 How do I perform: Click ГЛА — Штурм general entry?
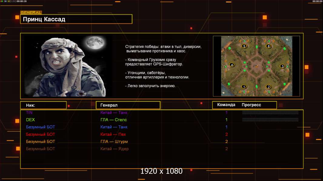tap(114, 142)
